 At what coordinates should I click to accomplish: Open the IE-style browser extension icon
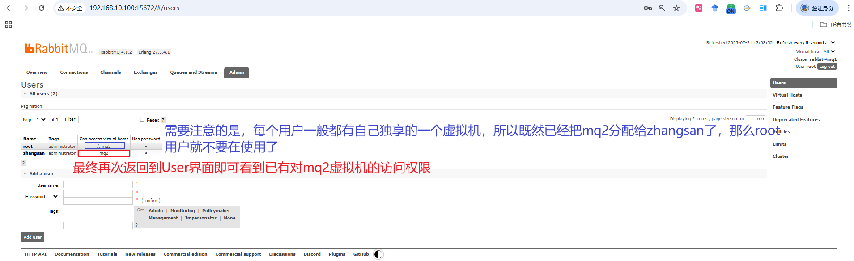[747, 8]
